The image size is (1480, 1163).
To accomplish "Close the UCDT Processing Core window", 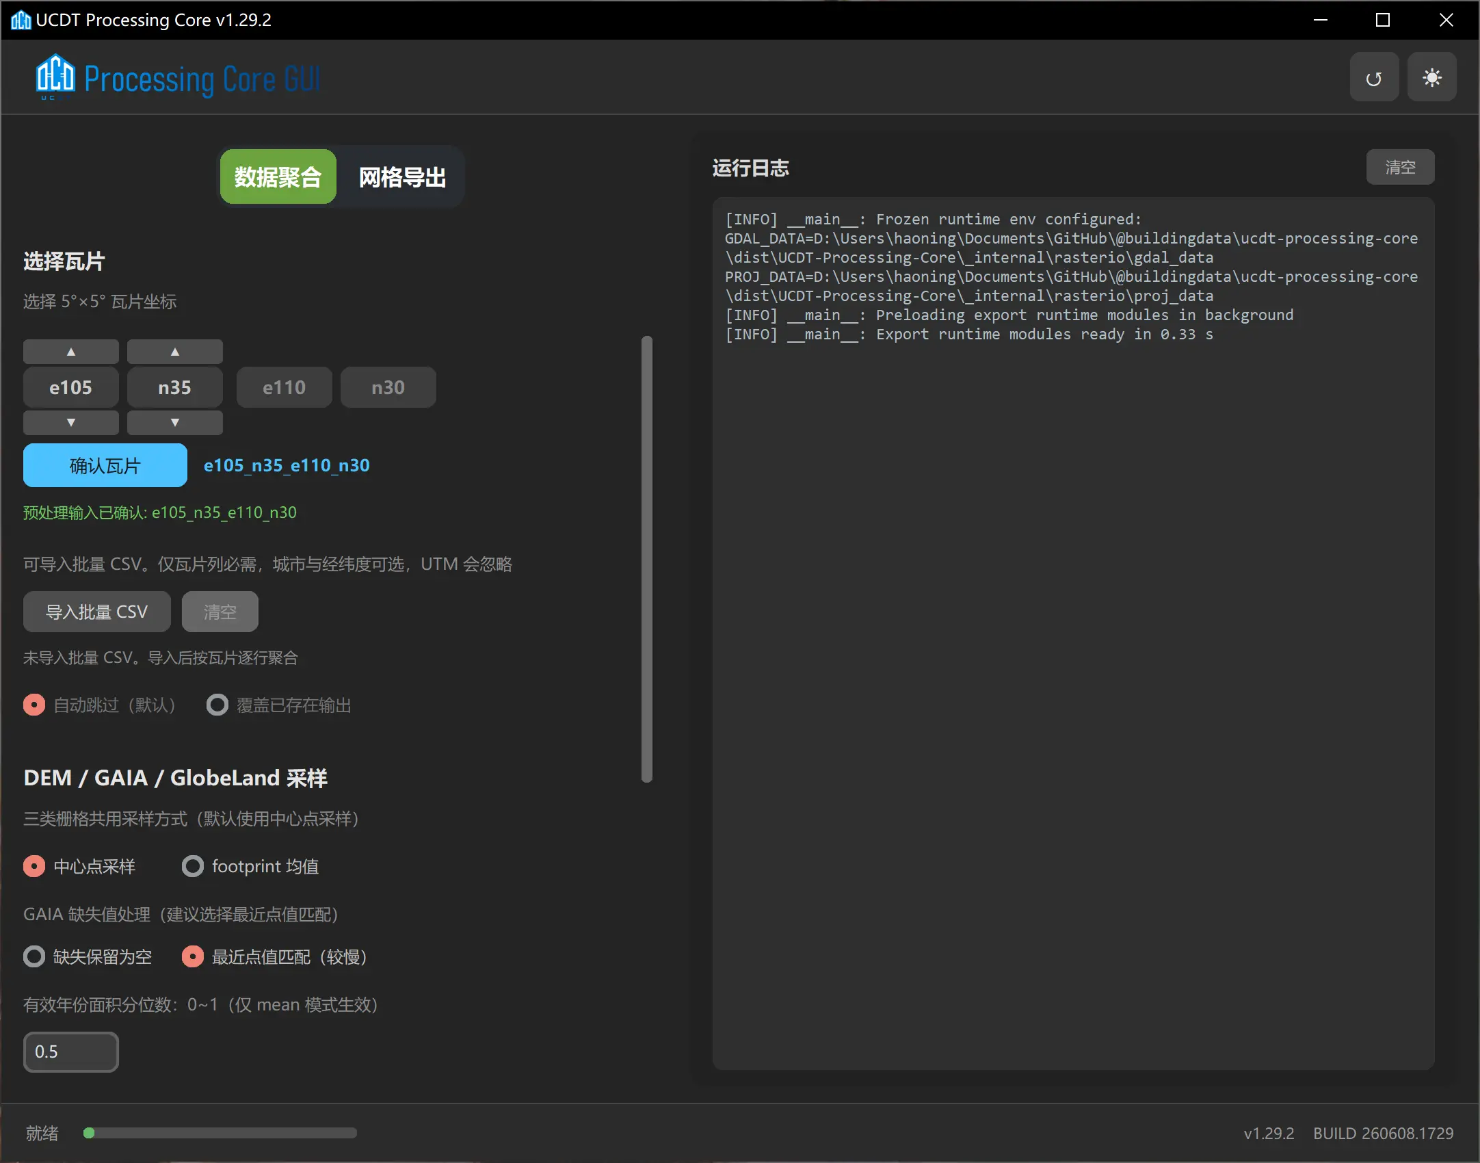I will click(1446, 20).
